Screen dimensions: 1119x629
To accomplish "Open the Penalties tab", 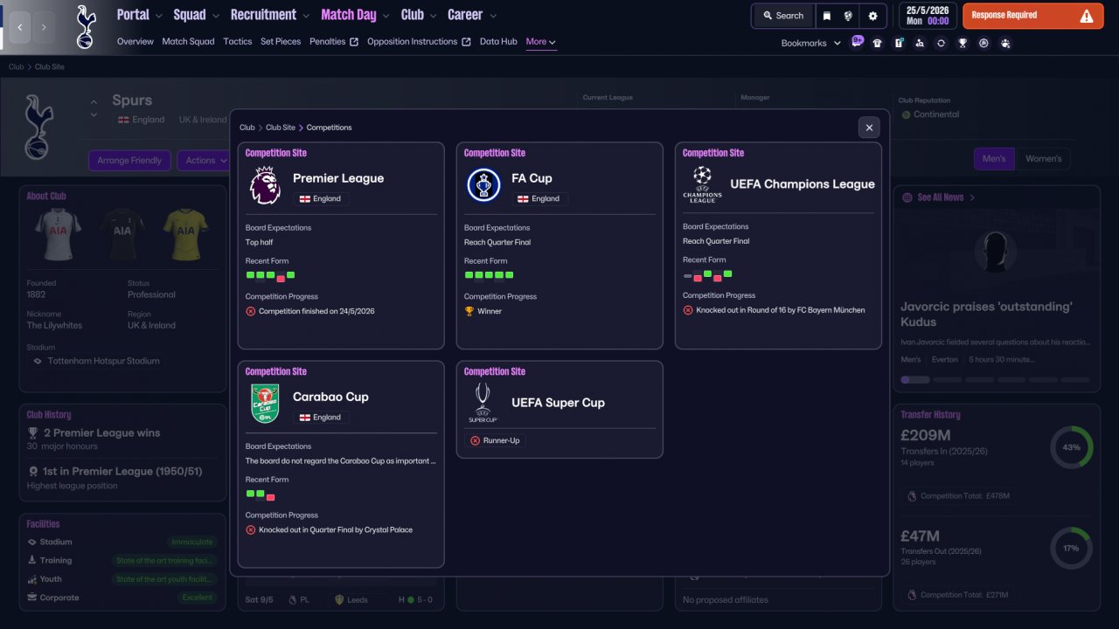I will point(328,42).
